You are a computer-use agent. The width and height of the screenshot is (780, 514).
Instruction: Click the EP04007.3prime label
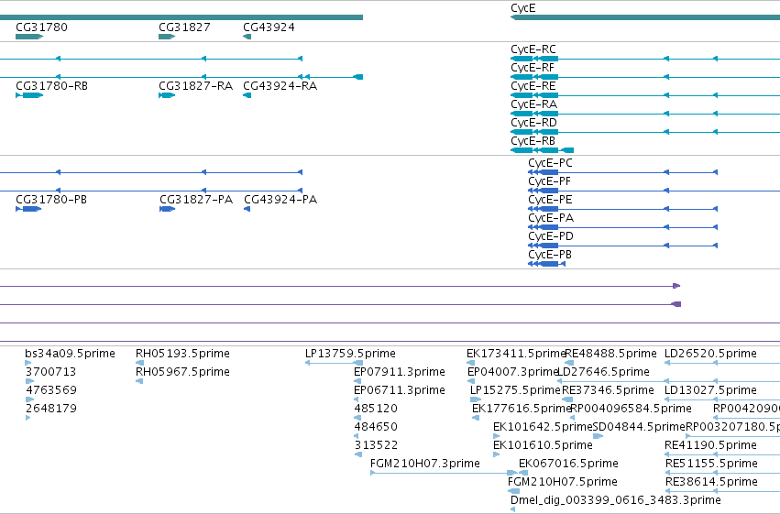512,372
